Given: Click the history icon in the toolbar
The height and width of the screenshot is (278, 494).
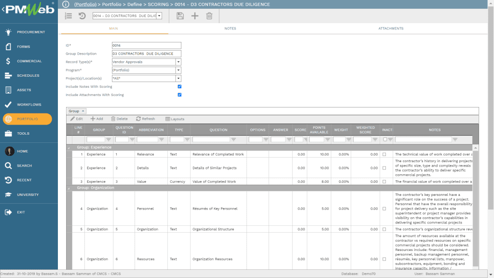Looking at the screenshot, I should point(82,16).
